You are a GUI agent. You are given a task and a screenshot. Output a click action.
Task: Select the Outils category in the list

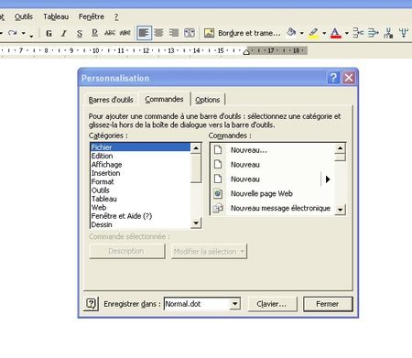pos(141,190)
